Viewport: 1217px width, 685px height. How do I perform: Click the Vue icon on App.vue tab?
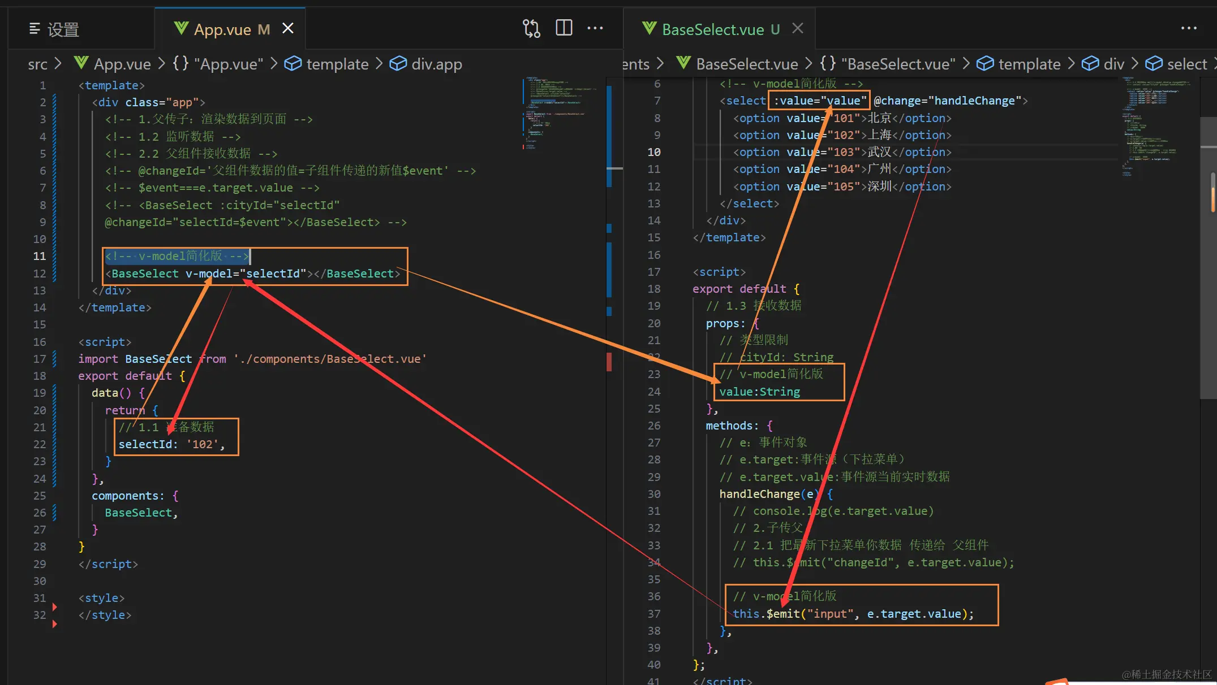click(181, 28)
